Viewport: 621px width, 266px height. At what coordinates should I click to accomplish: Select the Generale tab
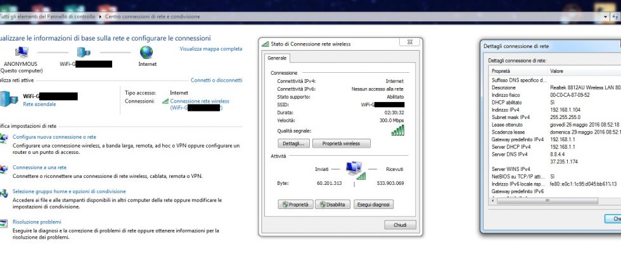(x=277, y=58)
